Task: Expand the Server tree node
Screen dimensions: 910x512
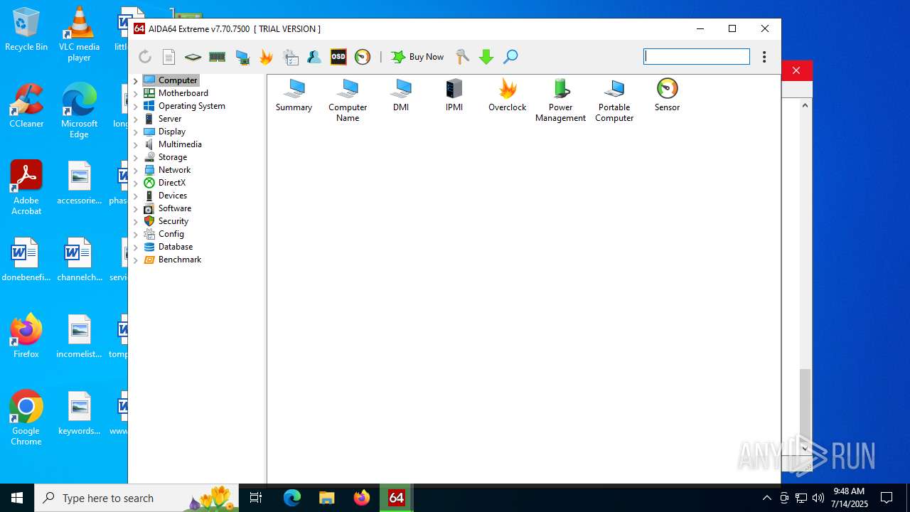Action: tap(136, 119)
